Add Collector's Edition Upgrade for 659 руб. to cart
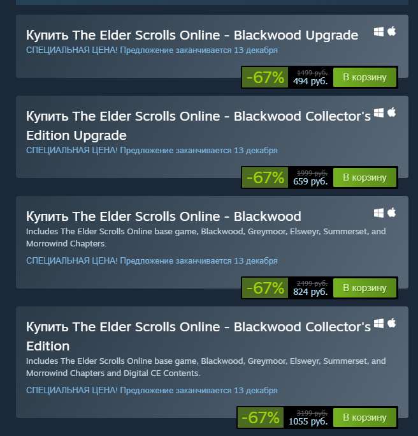This screenshot has width=418, height=436. click(x=364, y=177)
